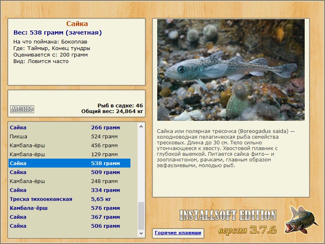Select Камбала-ёрш 248 грамм row
325x244 pixels.
click(x=69, y=181)
